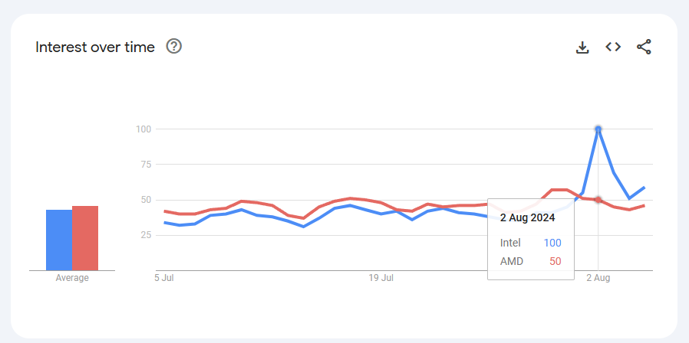The height and width of the screenshot is (343, 689).
Task: Click the 'Intel' label in tooltip
Action: 510,243
